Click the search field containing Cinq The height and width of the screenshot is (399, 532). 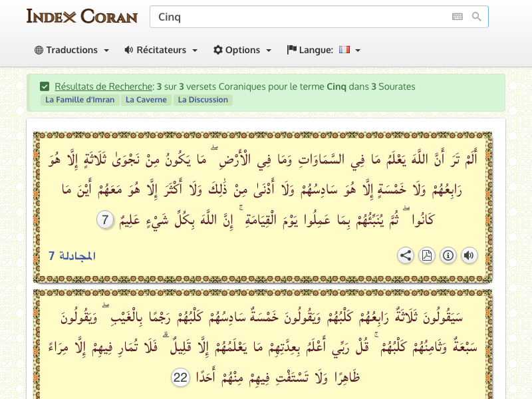click(x=319, y=17)
